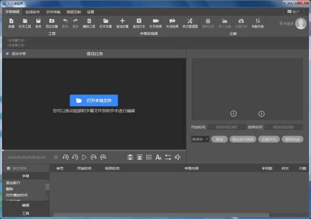Expand the 编辑 section in operation panel
This screenshot has height=219, width=311.
[x=25, y=205]
